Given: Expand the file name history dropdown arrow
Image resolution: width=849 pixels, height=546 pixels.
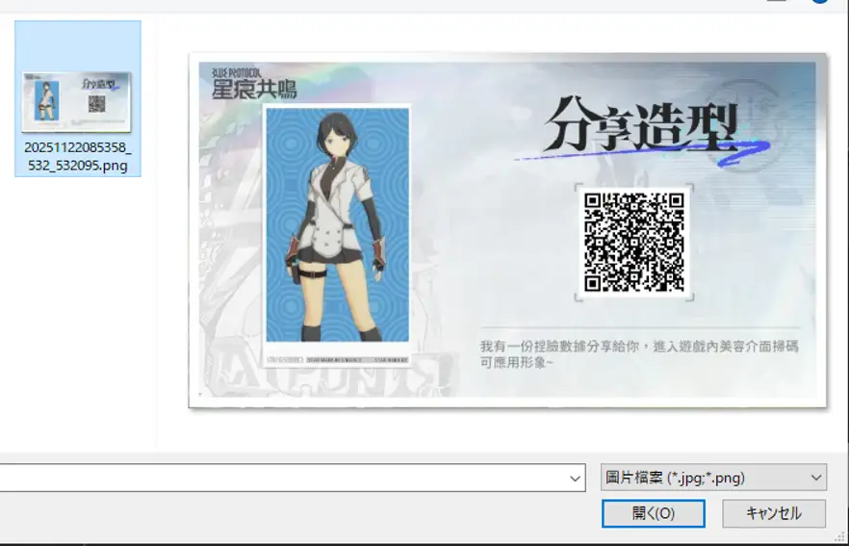Looking at the screenshot, I should 575,478.
